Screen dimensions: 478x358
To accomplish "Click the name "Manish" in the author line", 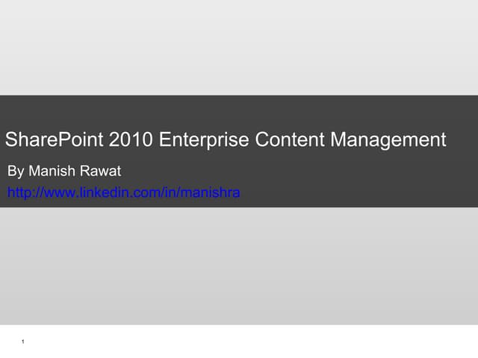I will click(51, 172).
